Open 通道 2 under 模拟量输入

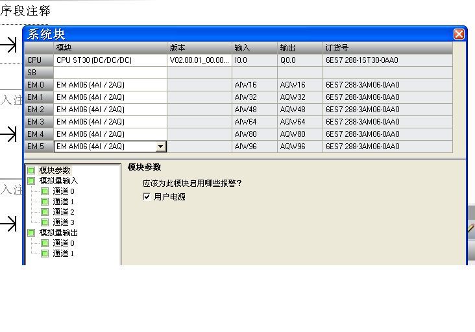64,211
